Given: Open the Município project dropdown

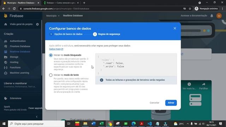Looking at the screenshot, I should click(53, 16).
